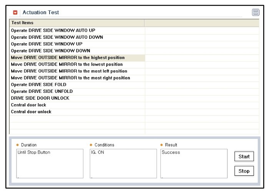Select Operate DRIVE SIDE FOLD test
Screen dimensions: 269x193
point(38,85)
